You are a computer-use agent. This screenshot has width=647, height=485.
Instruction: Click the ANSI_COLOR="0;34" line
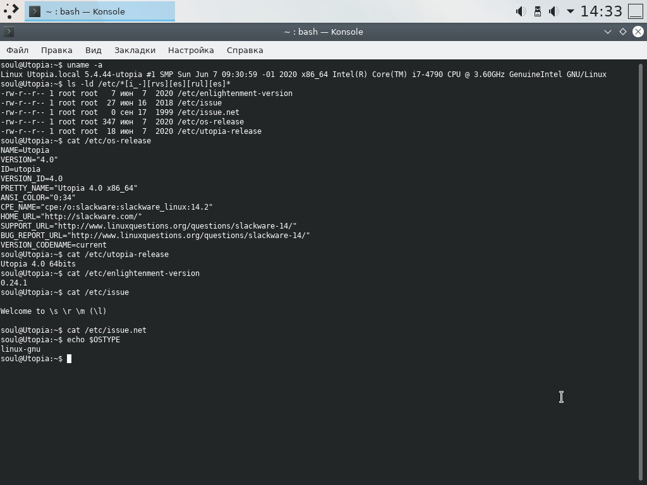pyautogui.click(x=38, y=198)
